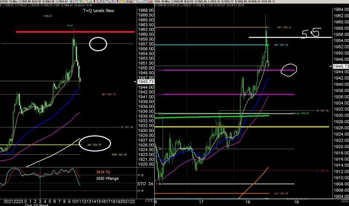Click 1957.50 on the 15-minute chart's price axis

click(x=146, y=44)
